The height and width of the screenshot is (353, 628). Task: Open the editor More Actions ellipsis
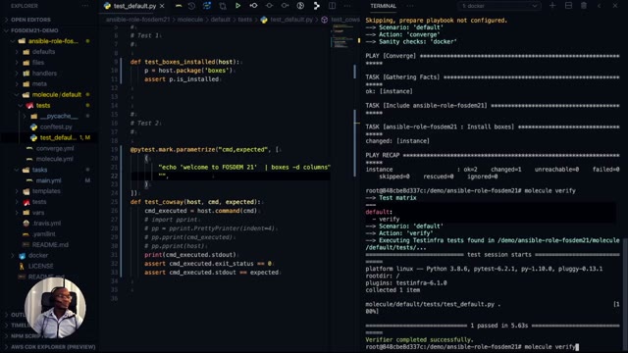coord(347,6)
